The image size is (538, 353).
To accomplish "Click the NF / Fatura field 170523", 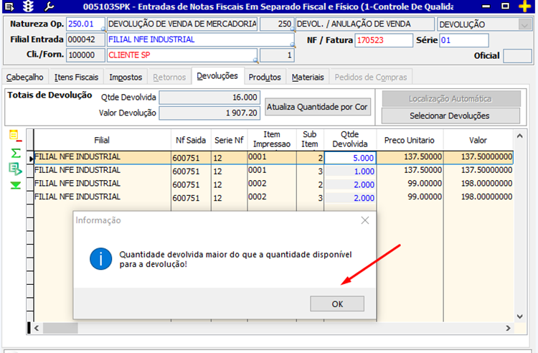I will [x=384, y=40].
